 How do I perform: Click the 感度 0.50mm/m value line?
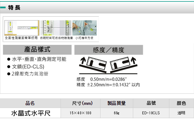coord(102,79)
